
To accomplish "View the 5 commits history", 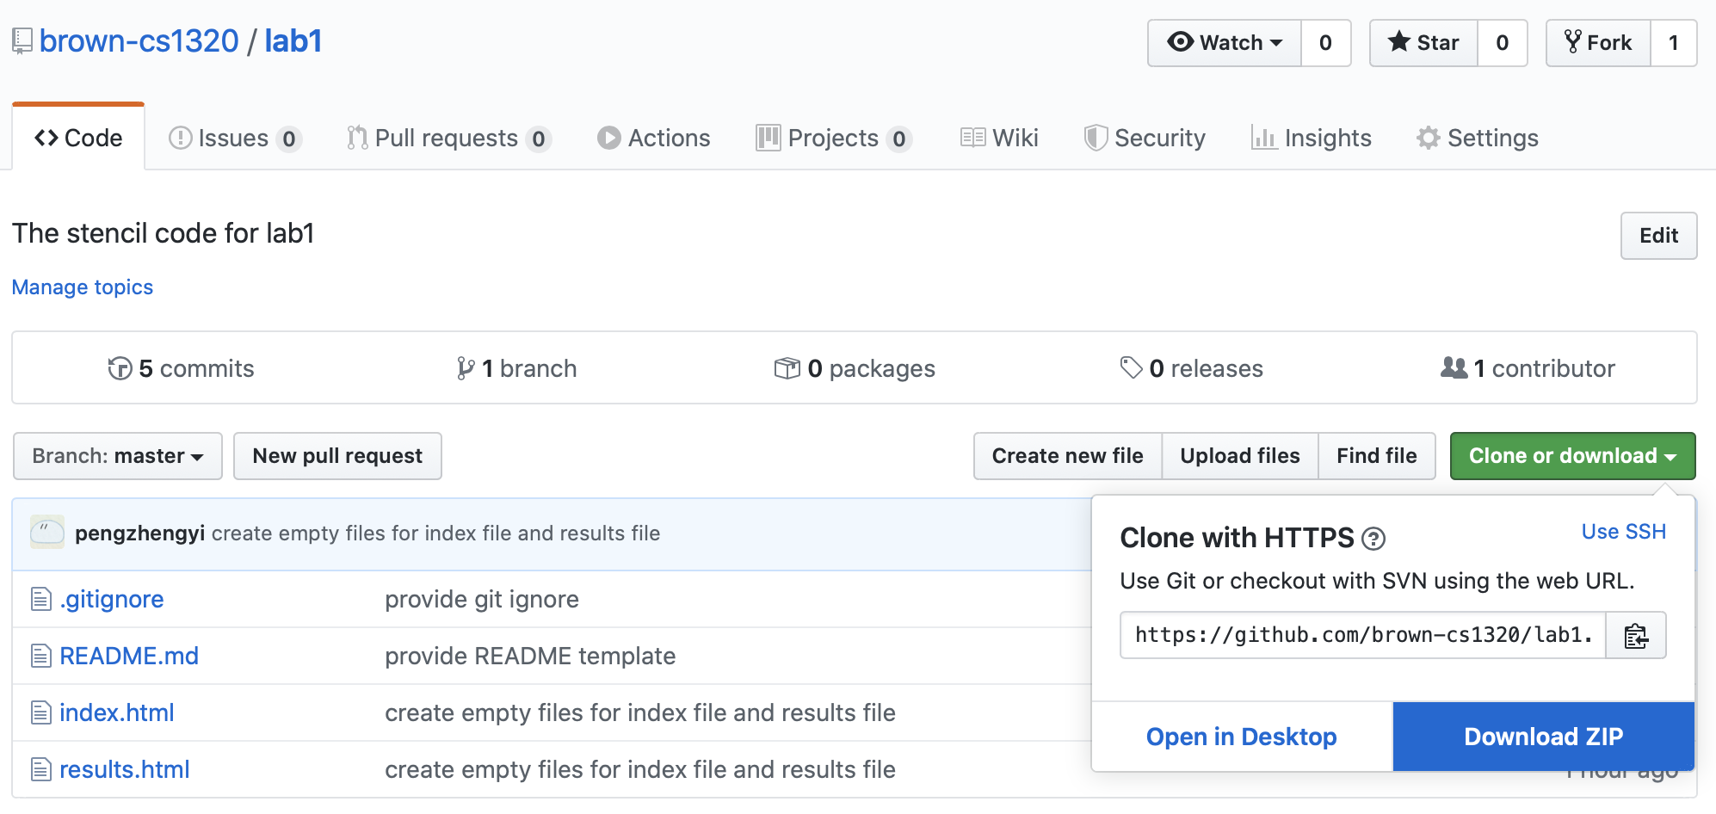I will pos(182,369).
